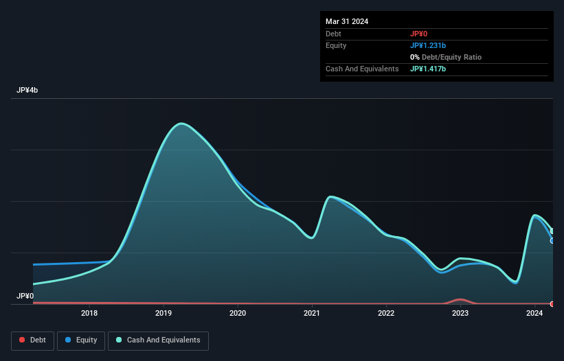Click the 2022 x-axis label
Image resolution: width=564 pixels, height=361 pixels.
click(x=386, y=313)
